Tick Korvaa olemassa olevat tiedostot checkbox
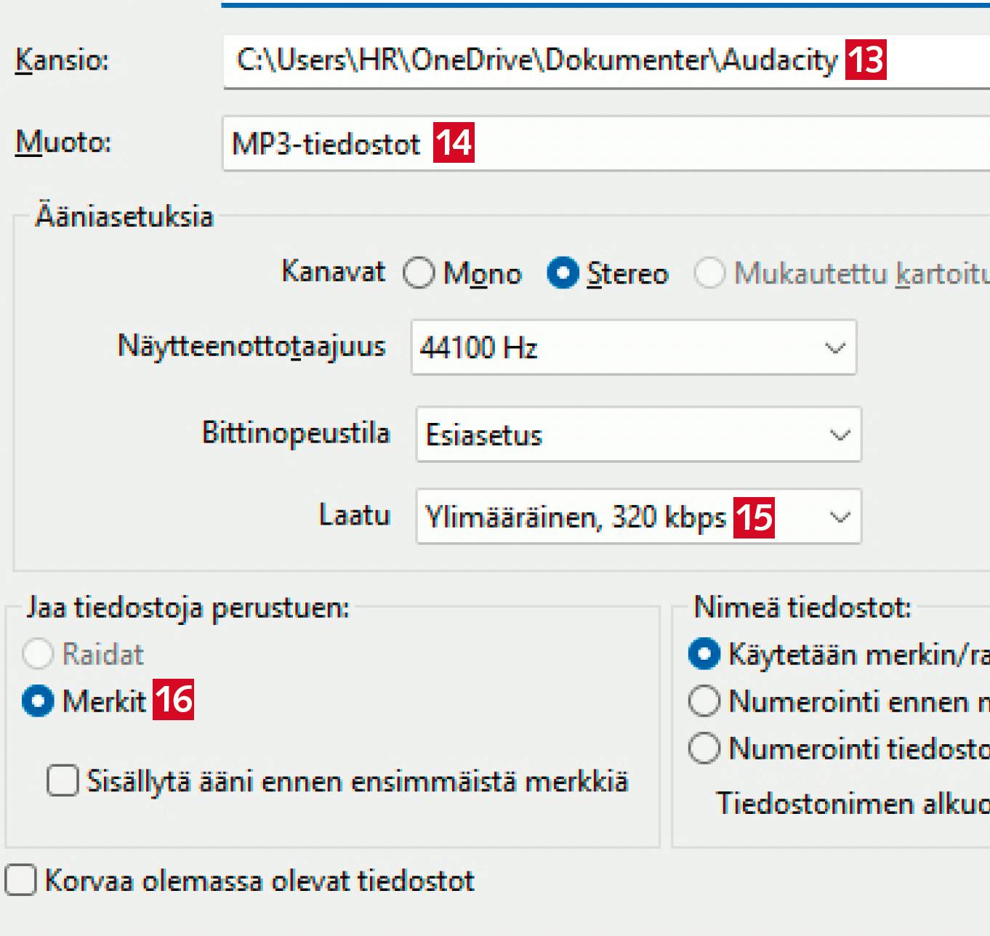The image size is (990, 936). pyautogui.click(x=20, y=880)
